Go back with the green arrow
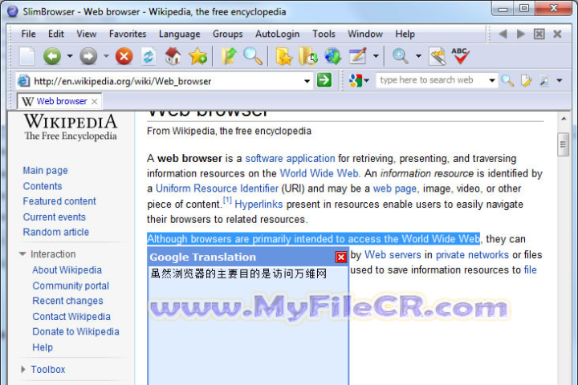 (52, 56)
